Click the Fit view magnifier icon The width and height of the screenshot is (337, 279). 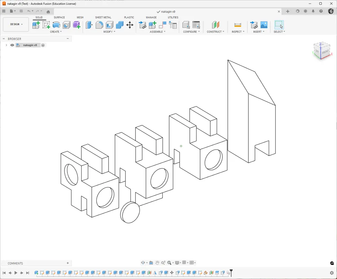pos(169,263)
